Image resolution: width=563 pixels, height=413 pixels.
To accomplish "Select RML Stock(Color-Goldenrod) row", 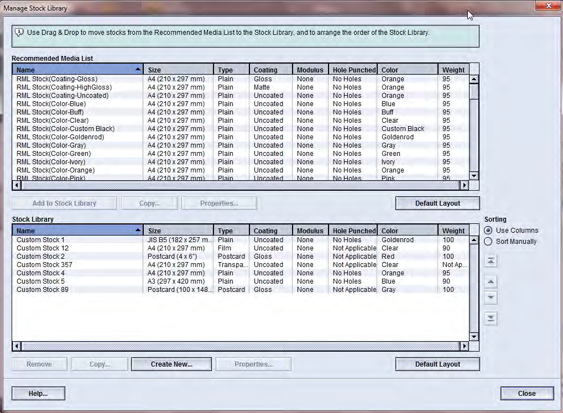I will coord(241,137).
